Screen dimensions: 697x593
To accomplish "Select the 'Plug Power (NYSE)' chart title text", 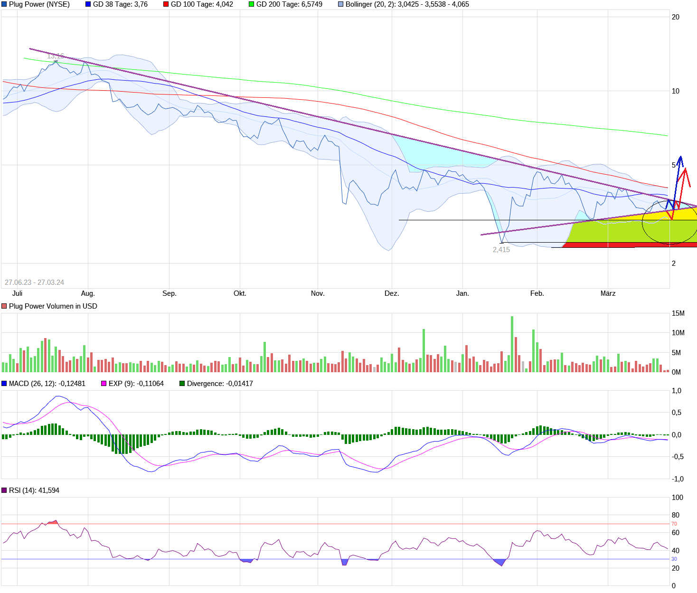I will [x=39, y=4].
